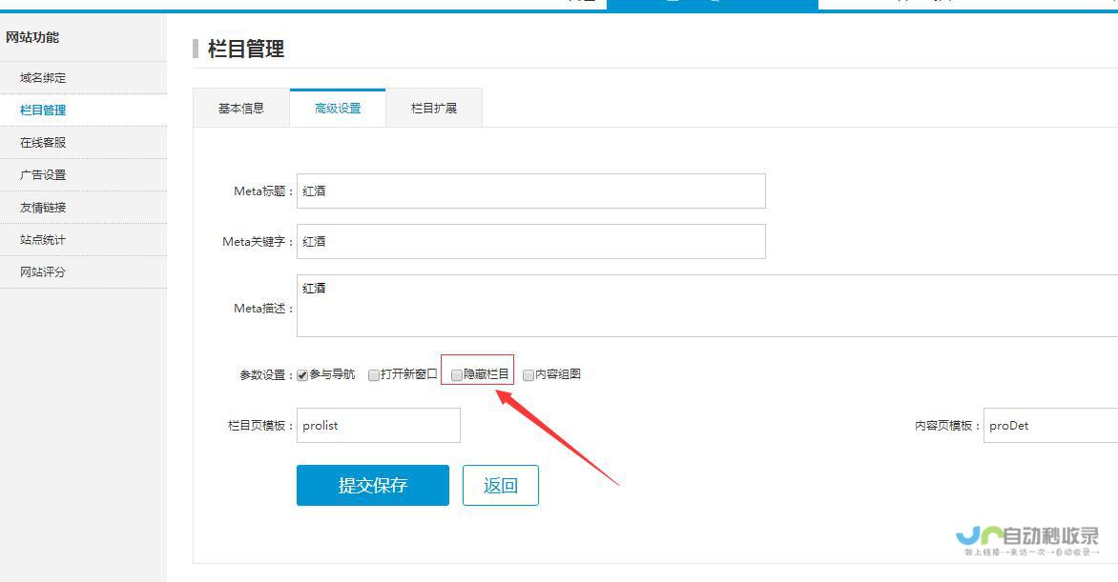The width and height of the screenshot is (1118, 582).
Task: Click the 提交保存 button
Action: [x=373, y=485]
